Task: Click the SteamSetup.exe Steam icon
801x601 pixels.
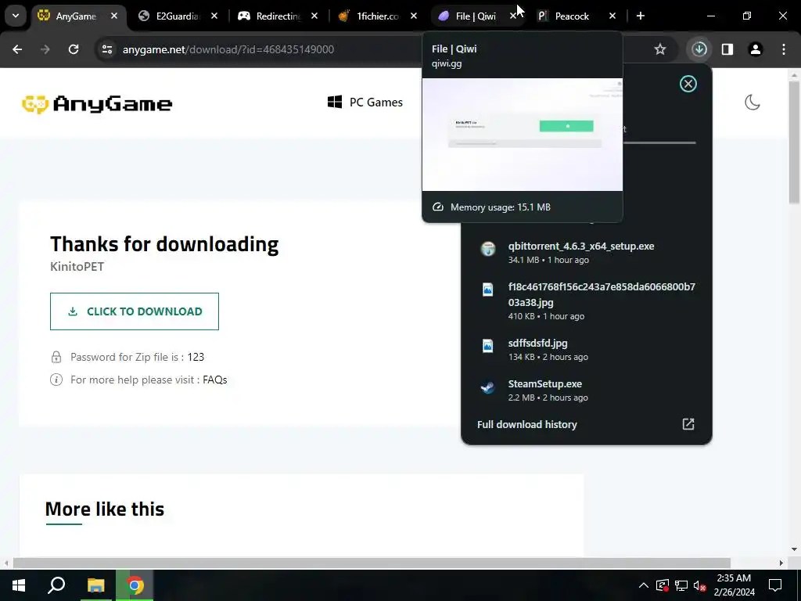Action: click(x=488, y=387)
